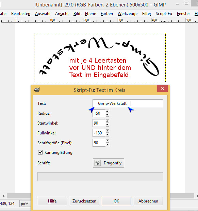Image resolution: width=198 pixels, height=211 pixels.
Task: Click the horizontal ruler at top of canvas
Action: coord(99,20)
